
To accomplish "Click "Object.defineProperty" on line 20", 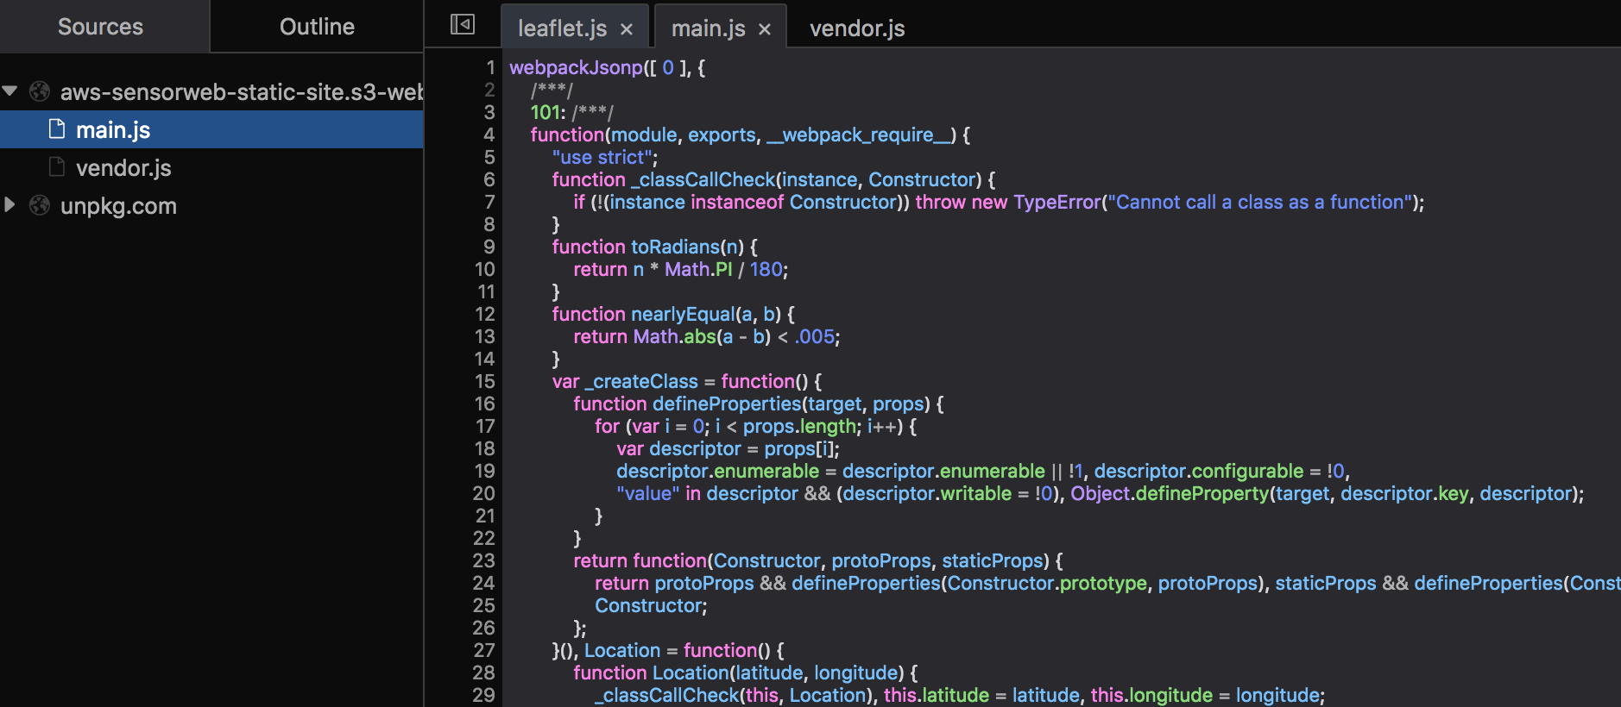I will (1170, 493).
